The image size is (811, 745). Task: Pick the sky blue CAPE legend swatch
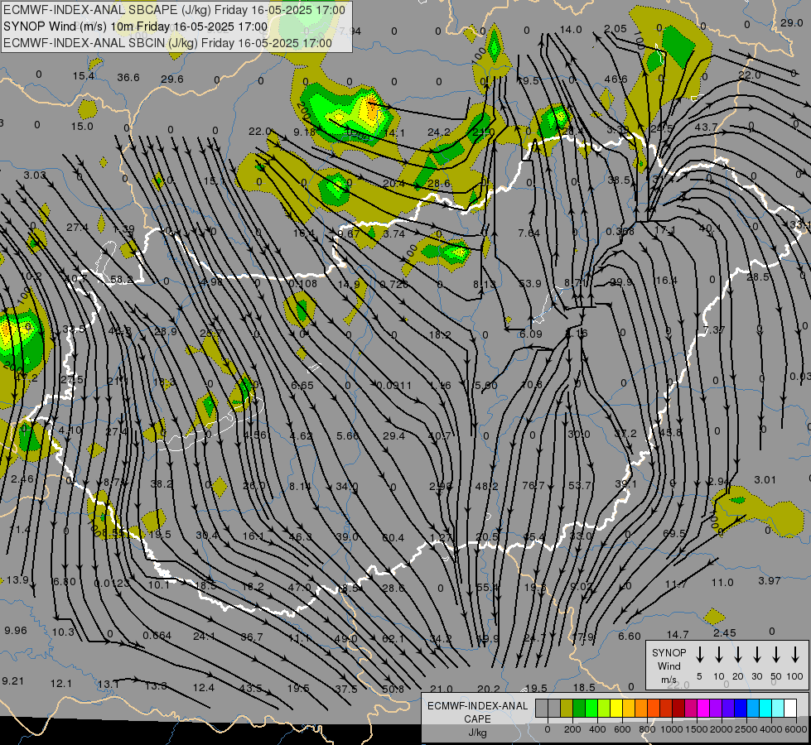(752, 708)
